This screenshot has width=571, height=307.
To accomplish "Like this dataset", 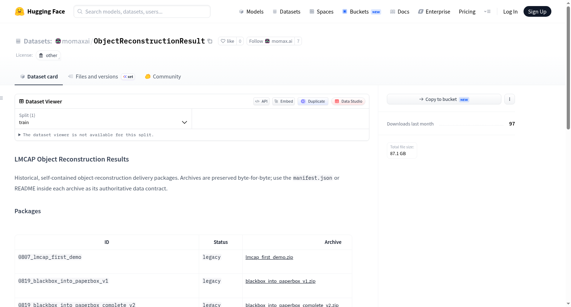I will point(227,41).
